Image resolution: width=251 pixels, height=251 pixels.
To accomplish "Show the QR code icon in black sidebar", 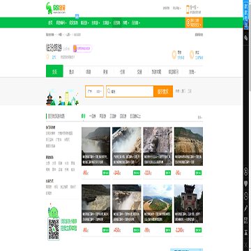I will pos(246,220).
